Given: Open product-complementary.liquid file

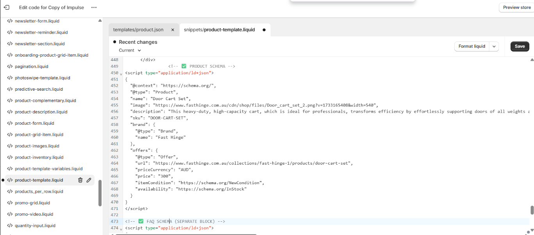Looking at the screenshot, I should (x=45, y=100).
